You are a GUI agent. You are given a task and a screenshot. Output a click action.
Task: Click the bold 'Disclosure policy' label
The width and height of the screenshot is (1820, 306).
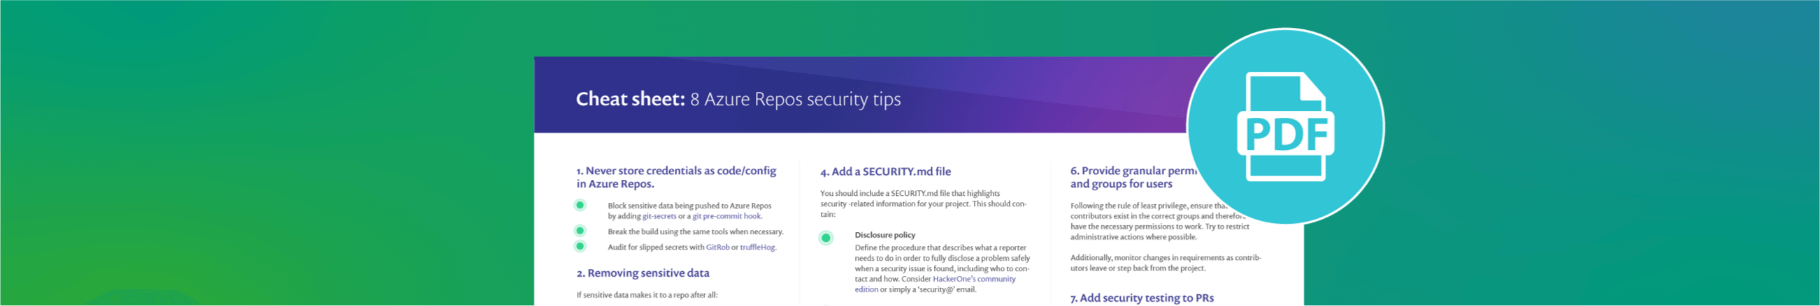(x=884, y=235)
